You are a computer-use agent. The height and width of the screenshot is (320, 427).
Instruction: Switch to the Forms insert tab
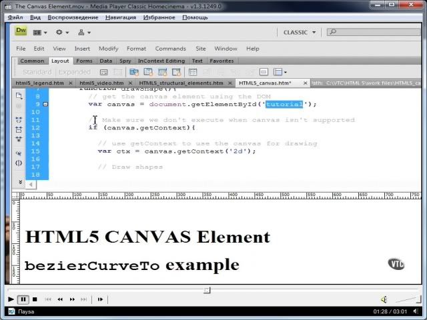tap(84, 61)
